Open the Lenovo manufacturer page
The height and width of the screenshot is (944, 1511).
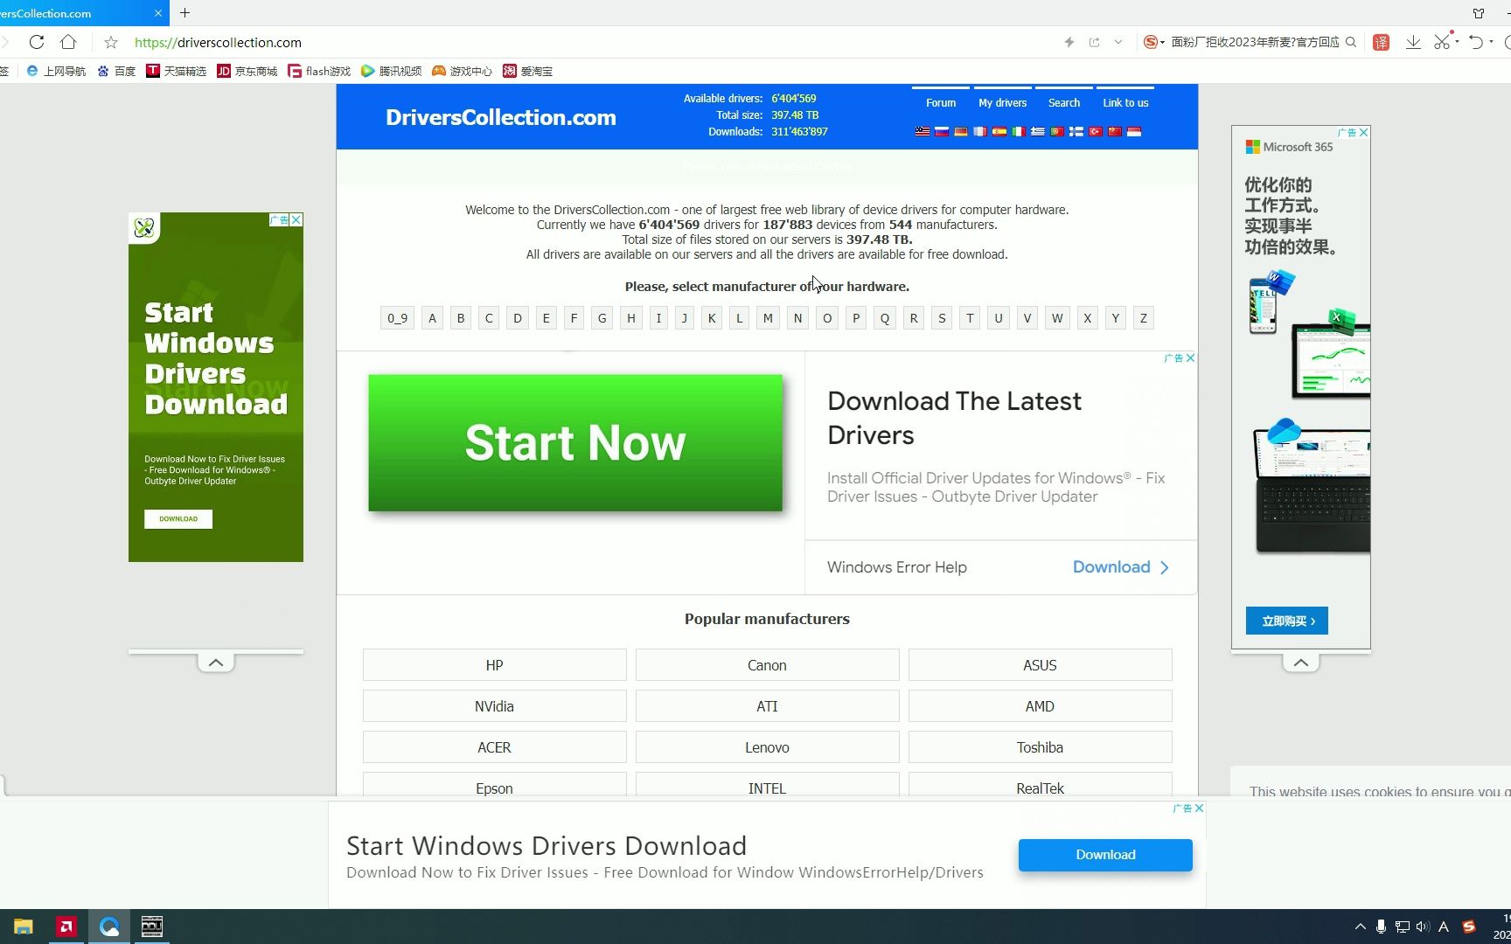[768, 747]
